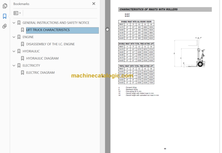Image resolution: width=222 pixels, height=153 pixels.
Task: Open the page thumbnails panel icon
Action: click(5, 6)
